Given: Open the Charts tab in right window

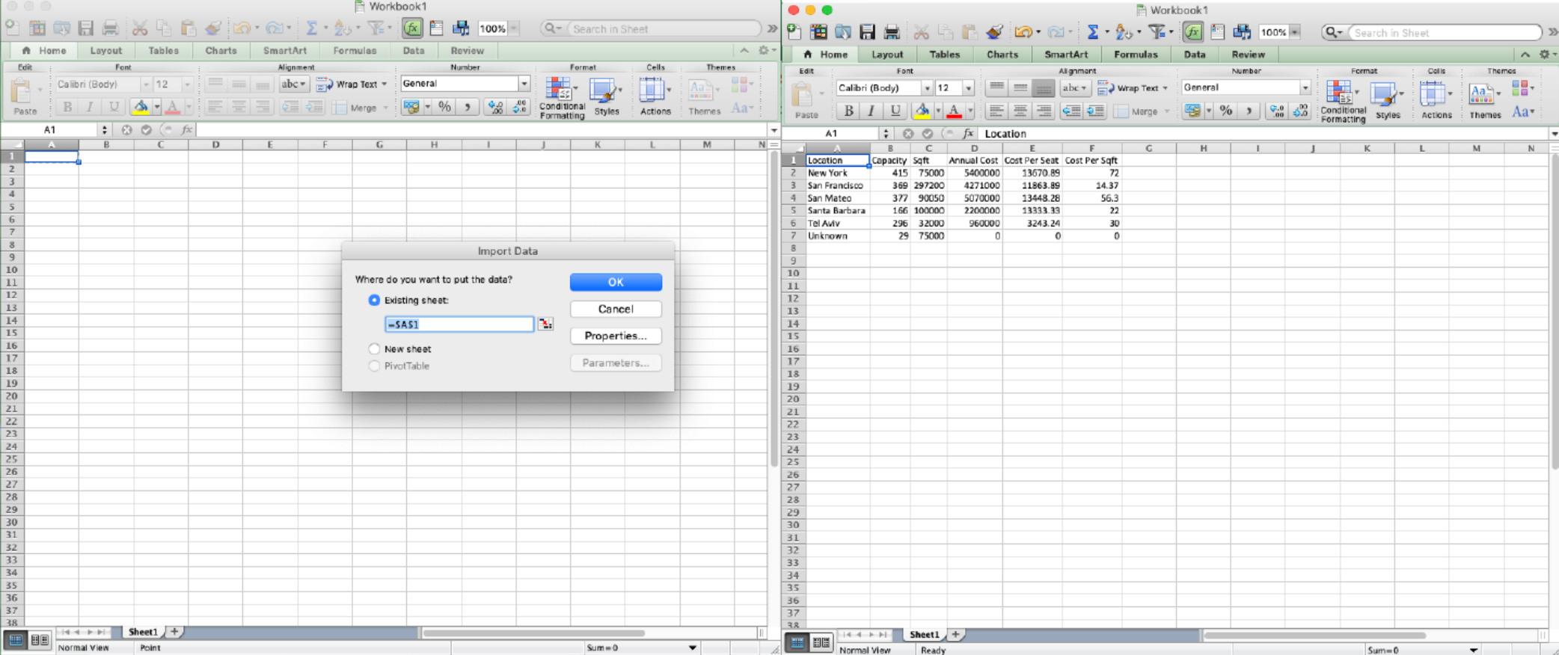Looking at the screenshot, I should click(x=1002, y=55).
